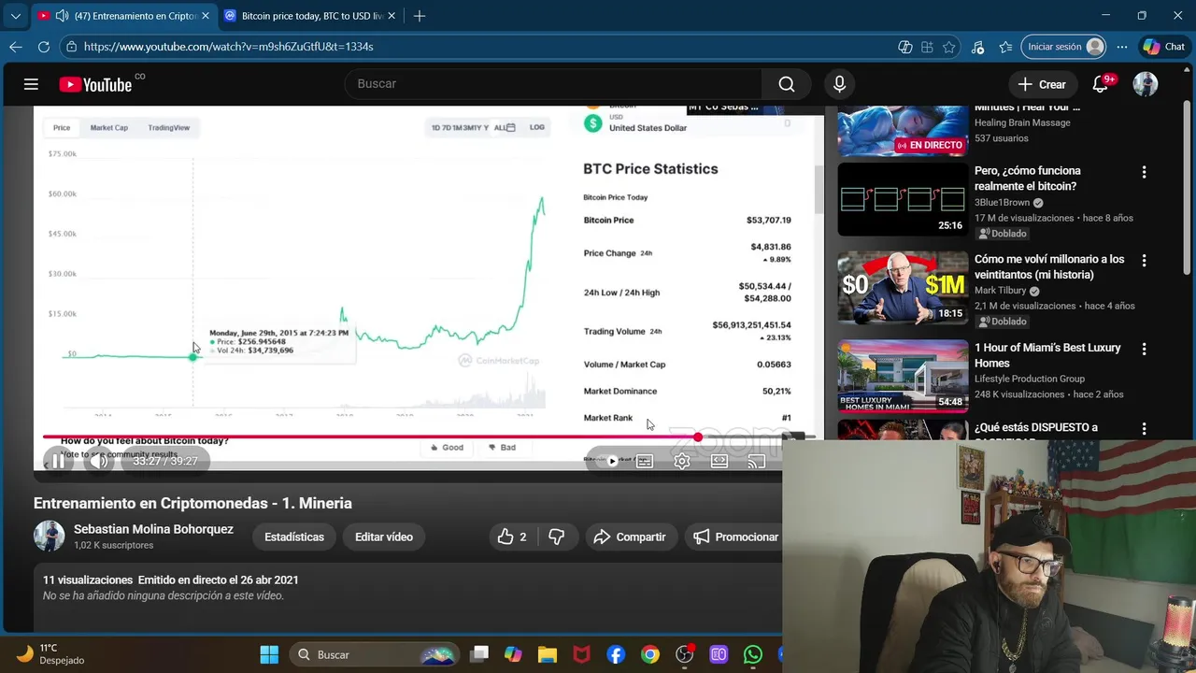Open options for '1 Hour of Miami's Best Luxury Homes'

coord(1144,349)
